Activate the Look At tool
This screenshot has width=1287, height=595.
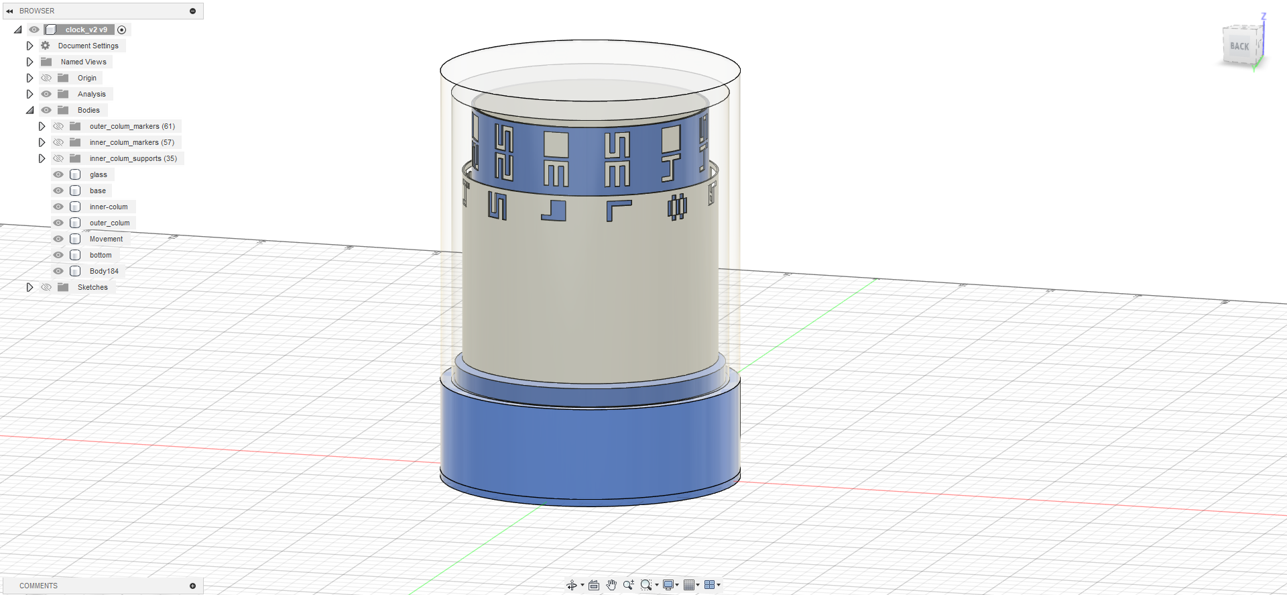(594, 585)
